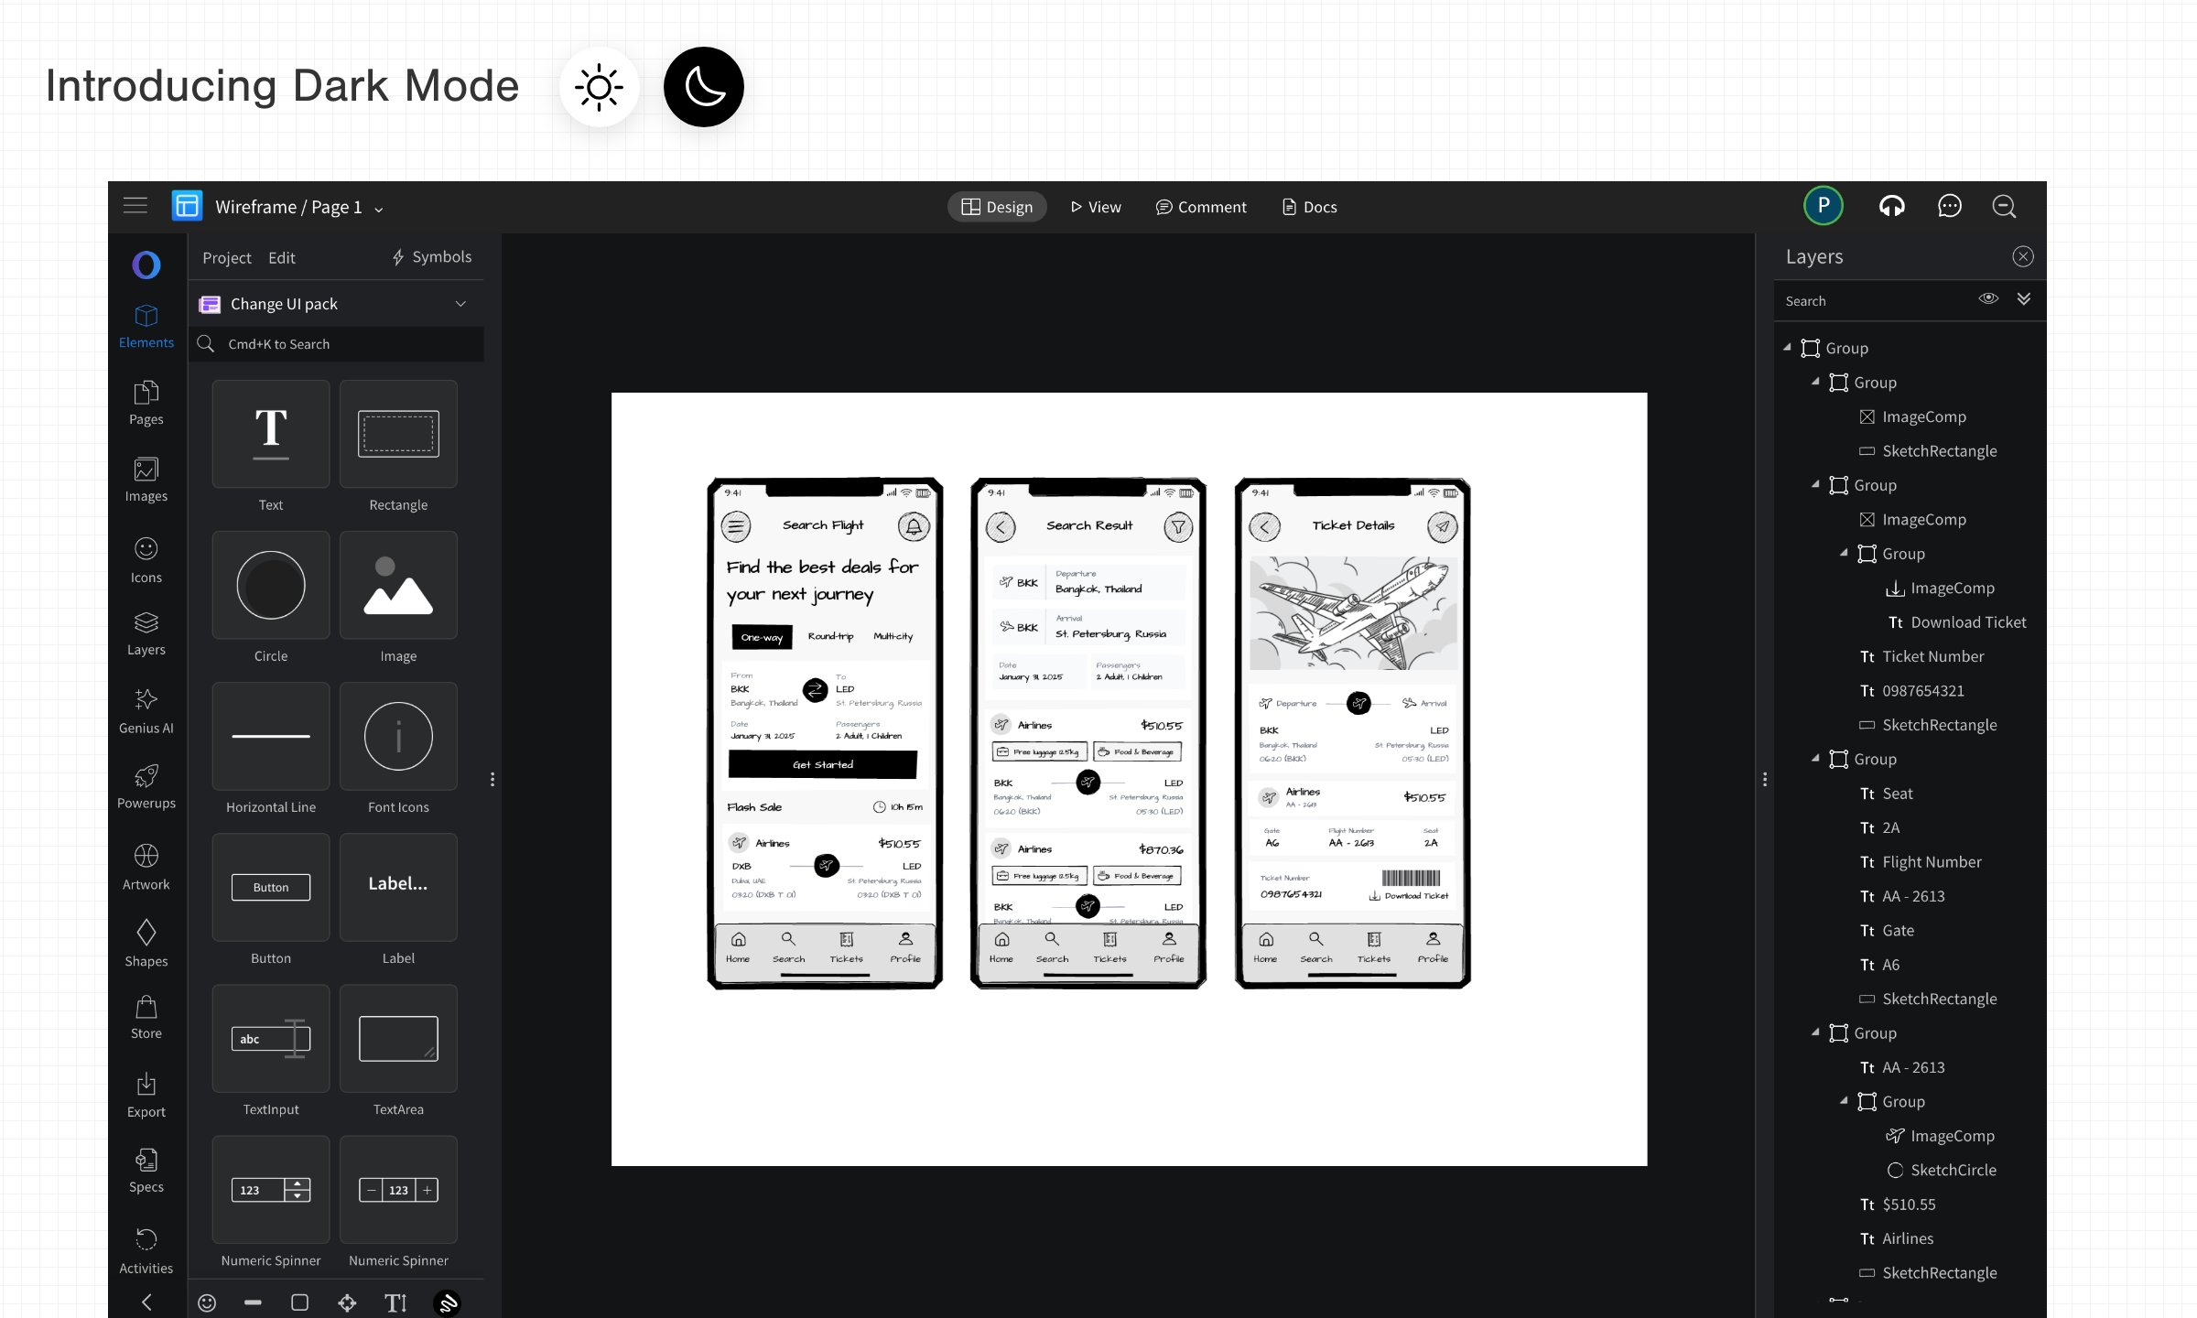
Task: Open the Store sidebar icon
Action: [x=146, y=1017]
